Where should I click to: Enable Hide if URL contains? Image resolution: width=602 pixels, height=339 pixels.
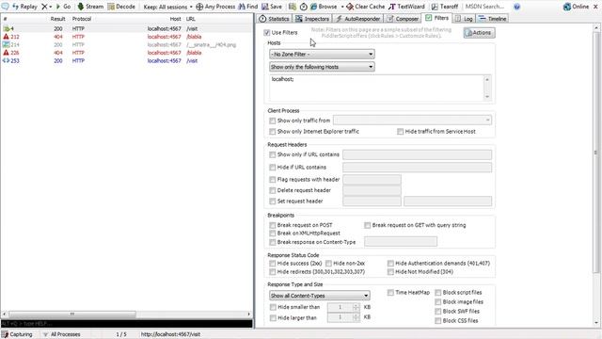click(x=272, y=168)
